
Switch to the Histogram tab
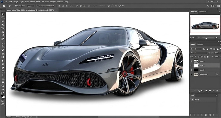tap(203, 12)
